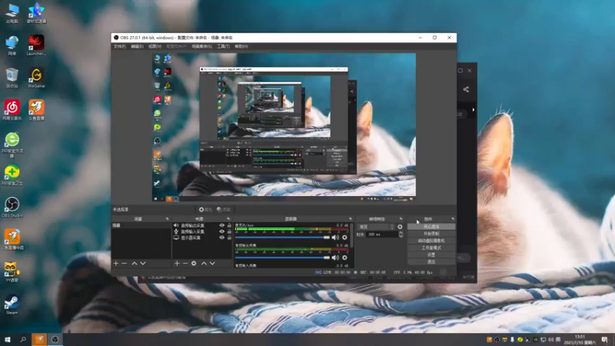Open WeGame desktop shortcut
The image size is (615, 346).
36,78
